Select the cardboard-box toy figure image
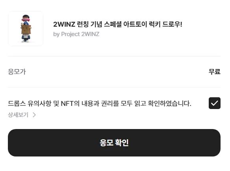 [x=26, y=29]
